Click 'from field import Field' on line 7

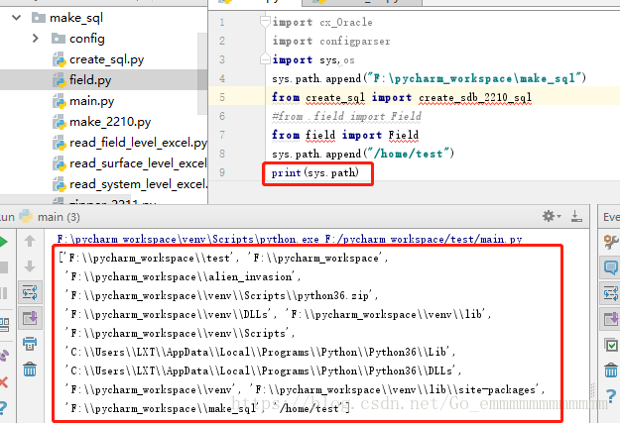click(x=345, y=135)
